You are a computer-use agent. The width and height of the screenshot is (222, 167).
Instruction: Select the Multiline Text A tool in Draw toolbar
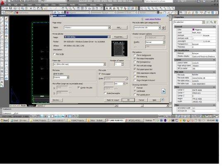(x=2, y=82)
